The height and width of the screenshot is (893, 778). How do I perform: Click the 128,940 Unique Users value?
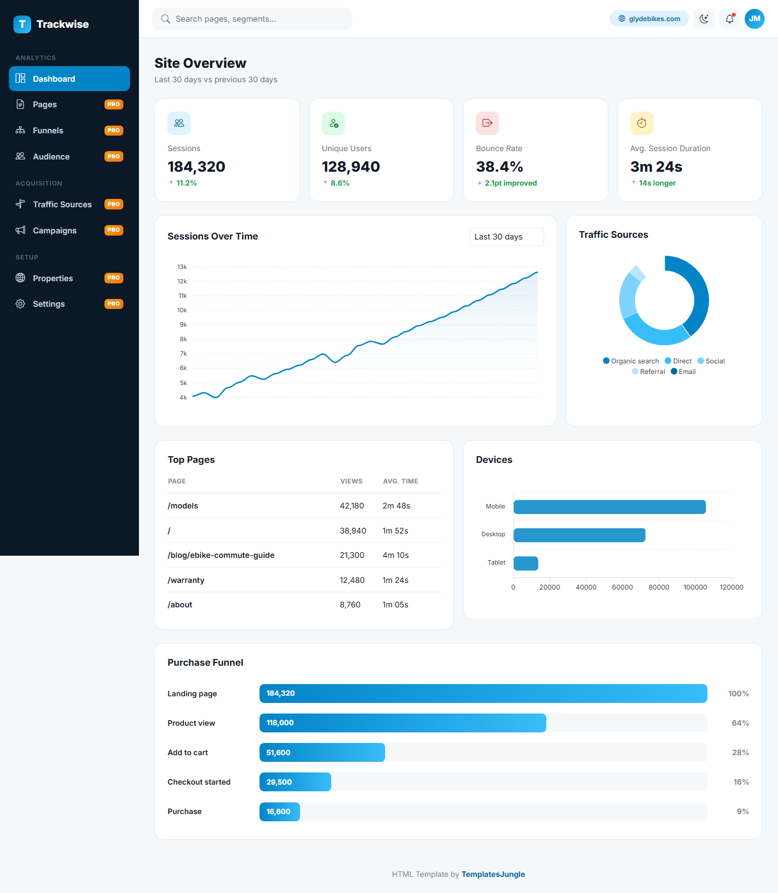[x=351, y=167]
